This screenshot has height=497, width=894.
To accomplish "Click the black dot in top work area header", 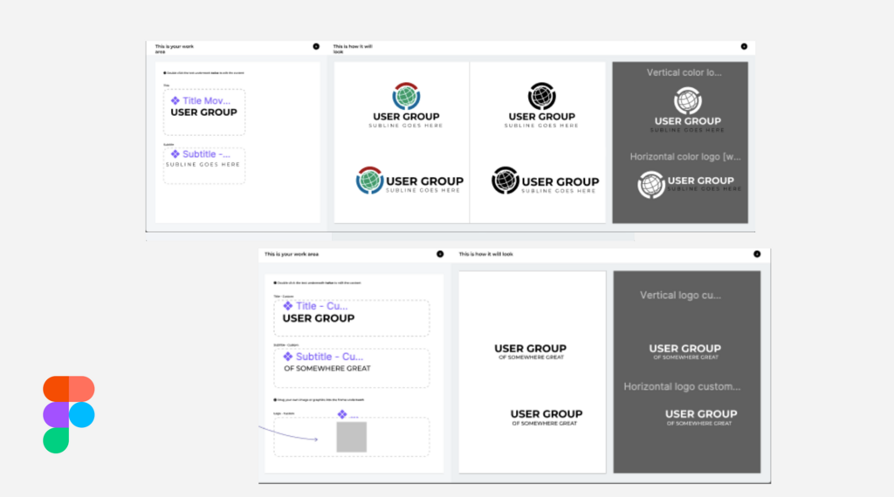I will (316, 47).
